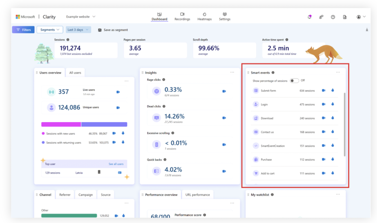Open heatmap for sessions with new users
Screen dimensions: 377x223
pos(123,133)
